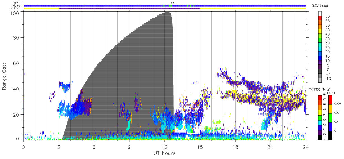Click the x-axis tick label '21'

pyautogui.click(x=270, y=147)
